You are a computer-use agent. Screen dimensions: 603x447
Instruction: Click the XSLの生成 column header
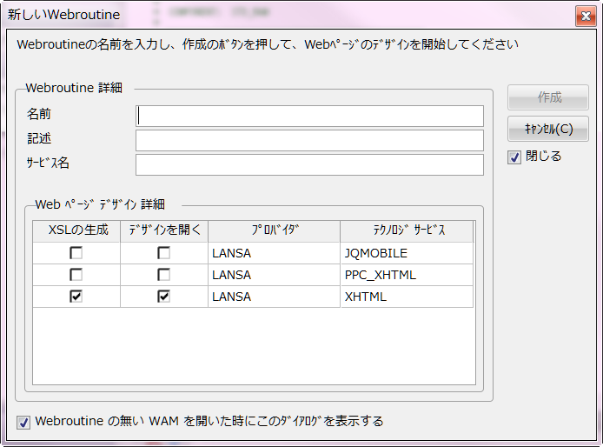pos(76,230)
